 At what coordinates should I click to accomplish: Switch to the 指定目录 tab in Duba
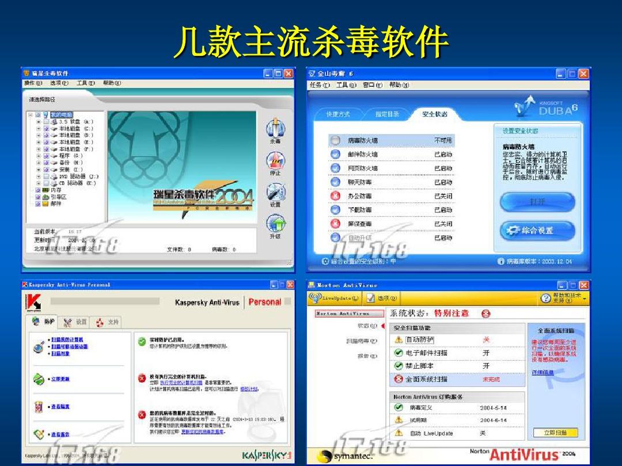[387, 114]
